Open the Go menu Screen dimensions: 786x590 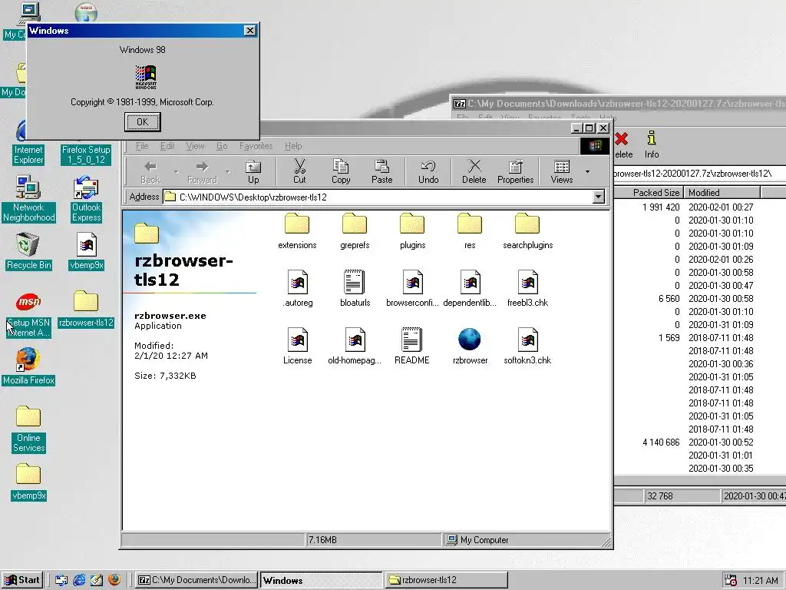point(222,146)
